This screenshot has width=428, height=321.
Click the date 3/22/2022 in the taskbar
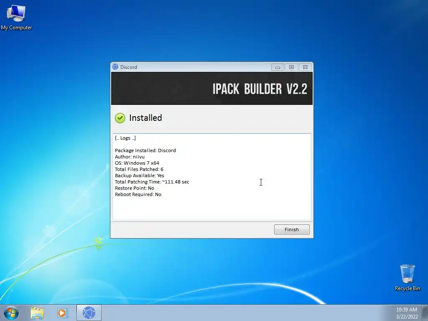[x=407, y=317]
